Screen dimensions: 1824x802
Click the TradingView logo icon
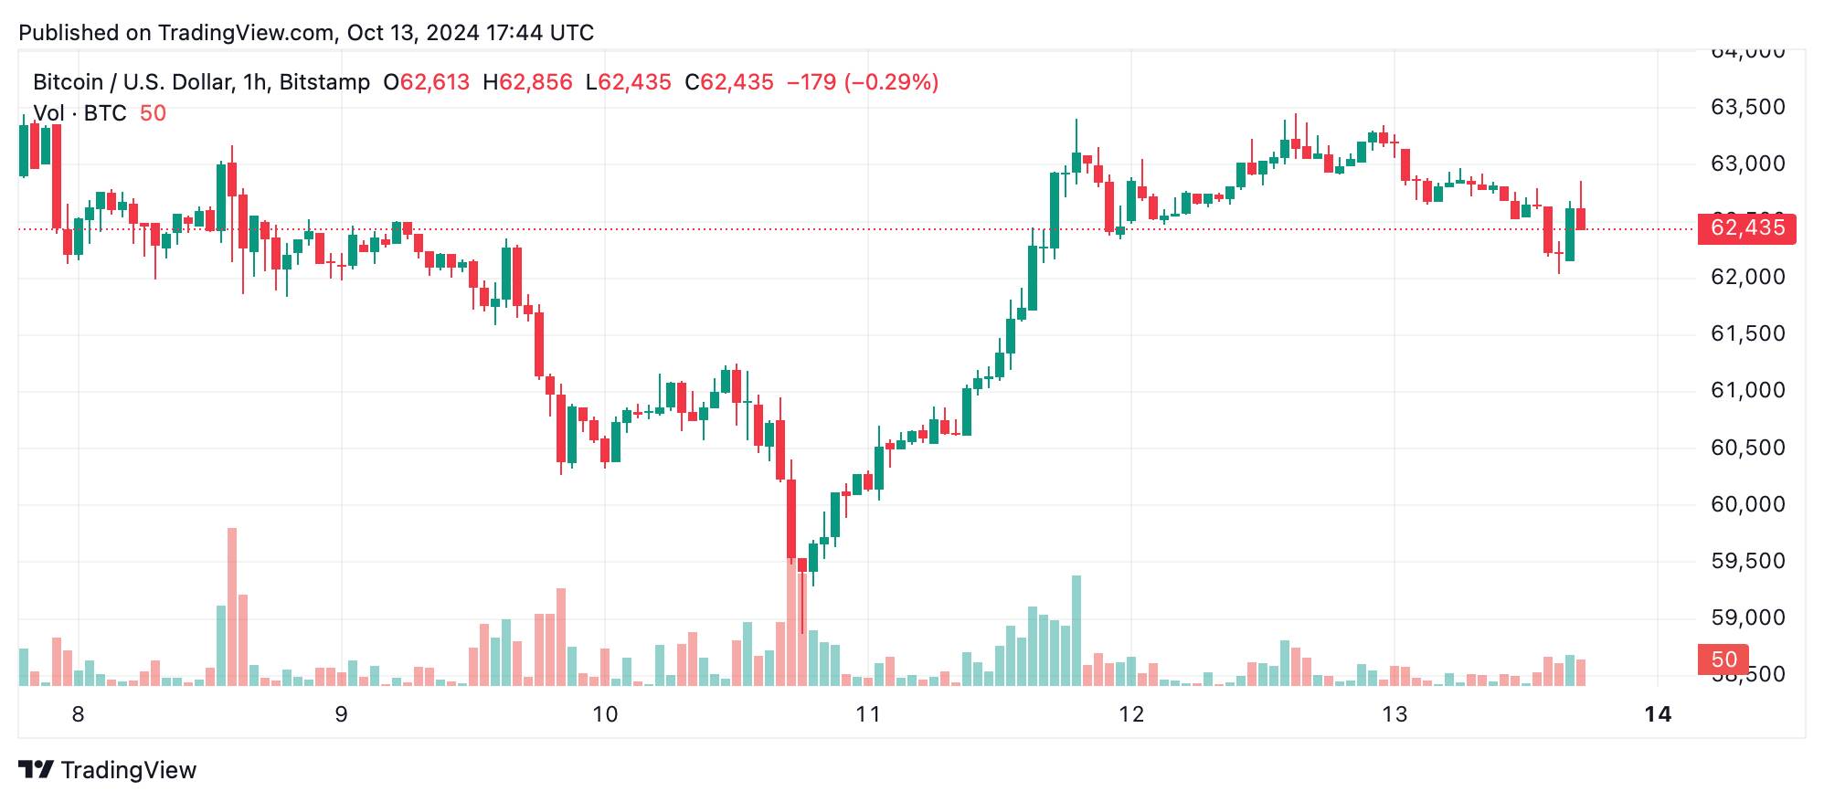pos(37,770)
